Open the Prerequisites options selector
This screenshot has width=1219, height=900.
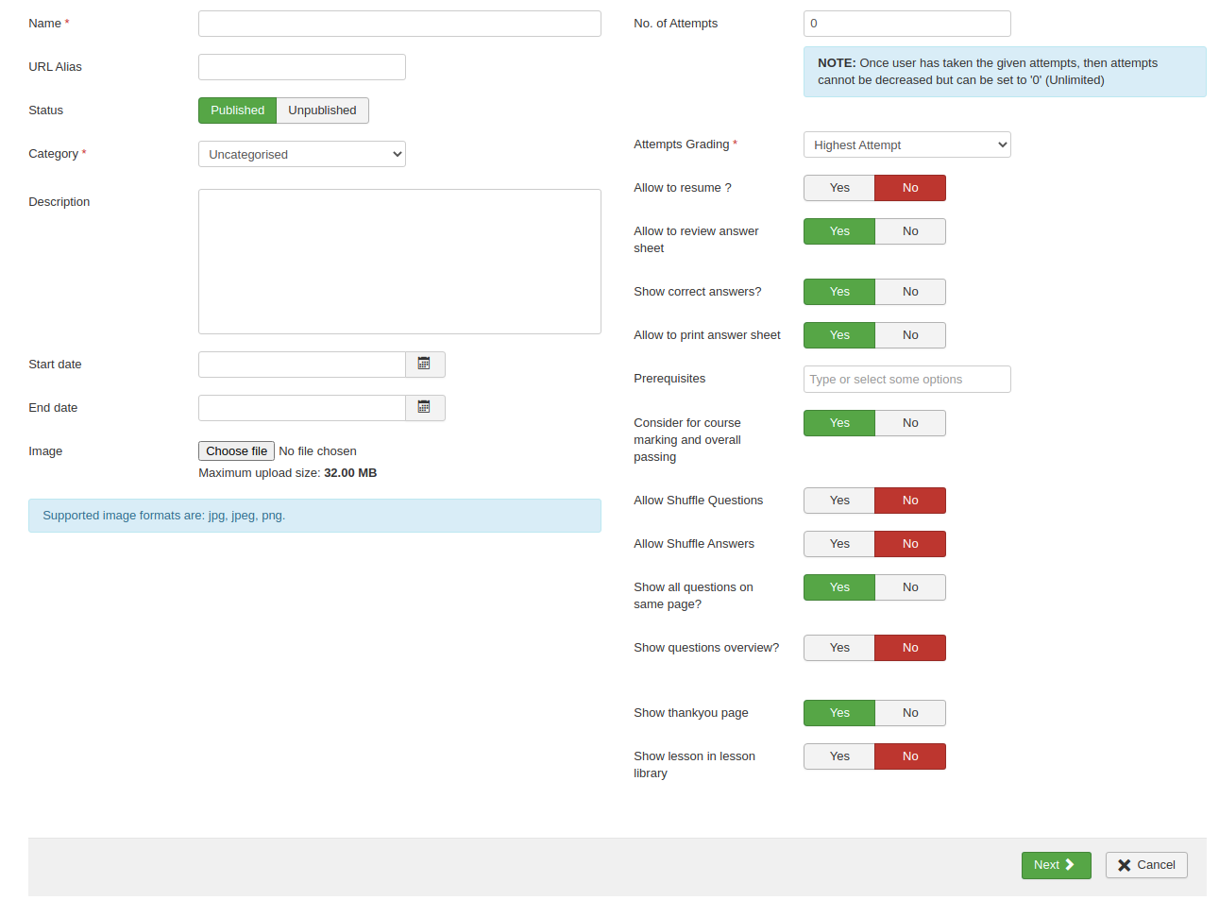[906, 380]
